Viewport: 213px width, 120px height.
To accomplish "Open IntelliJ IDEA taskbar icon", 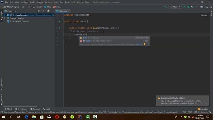I will [80, 117].
